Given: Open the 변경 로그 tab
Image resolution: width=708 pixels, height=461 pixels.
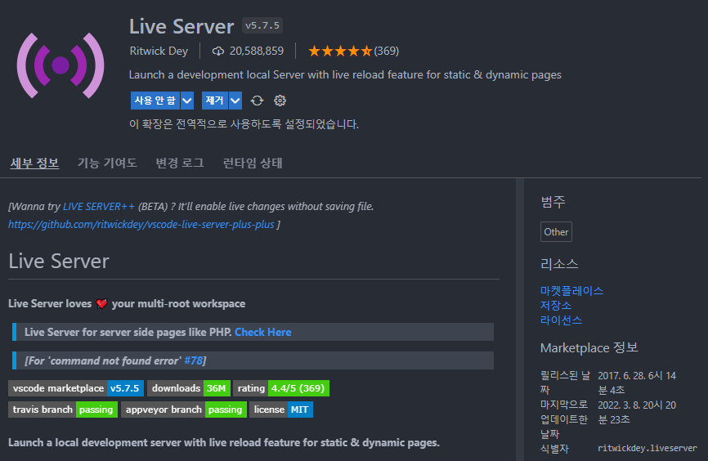Looking at the screenshot, I should tap(180, 163).
